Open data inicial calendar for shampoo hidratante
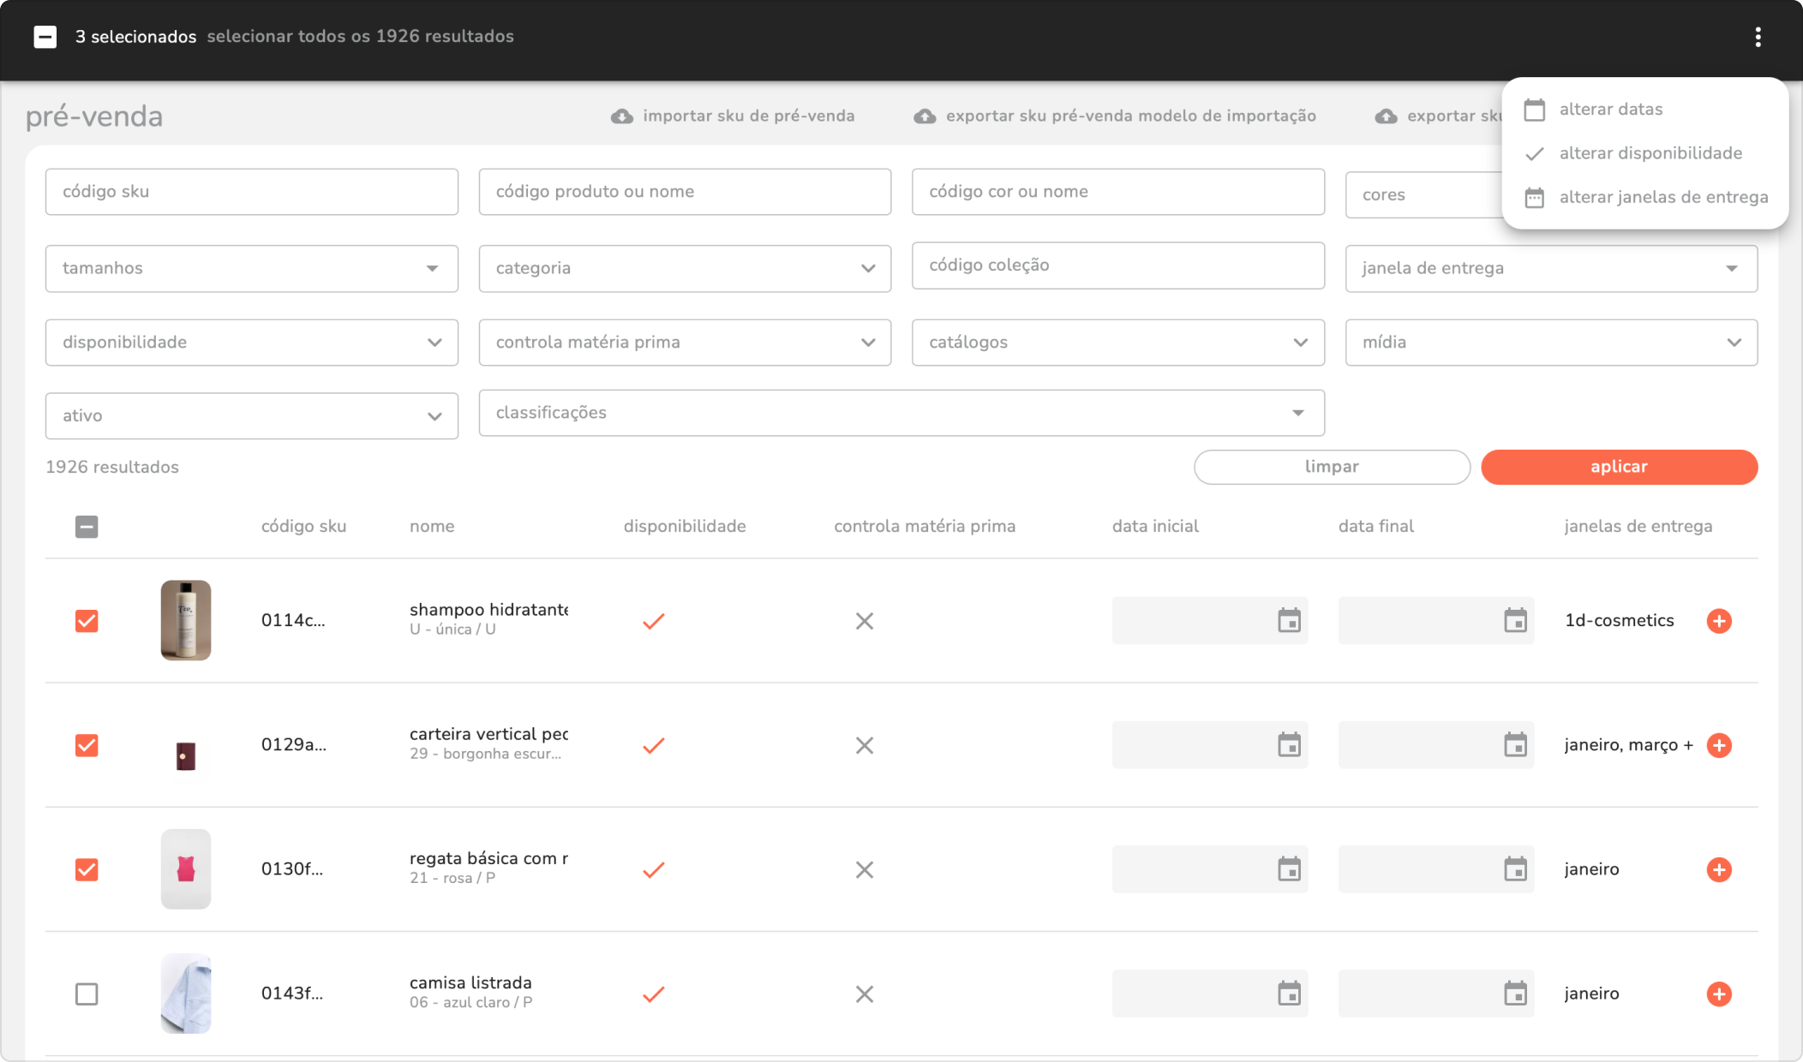 [1289, 621]
